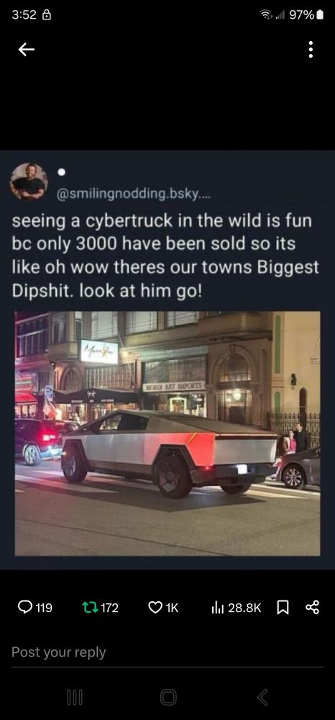Tap the battery icon in status bar
The height and width of the screenshot is (720, 335).
point(320,14)
